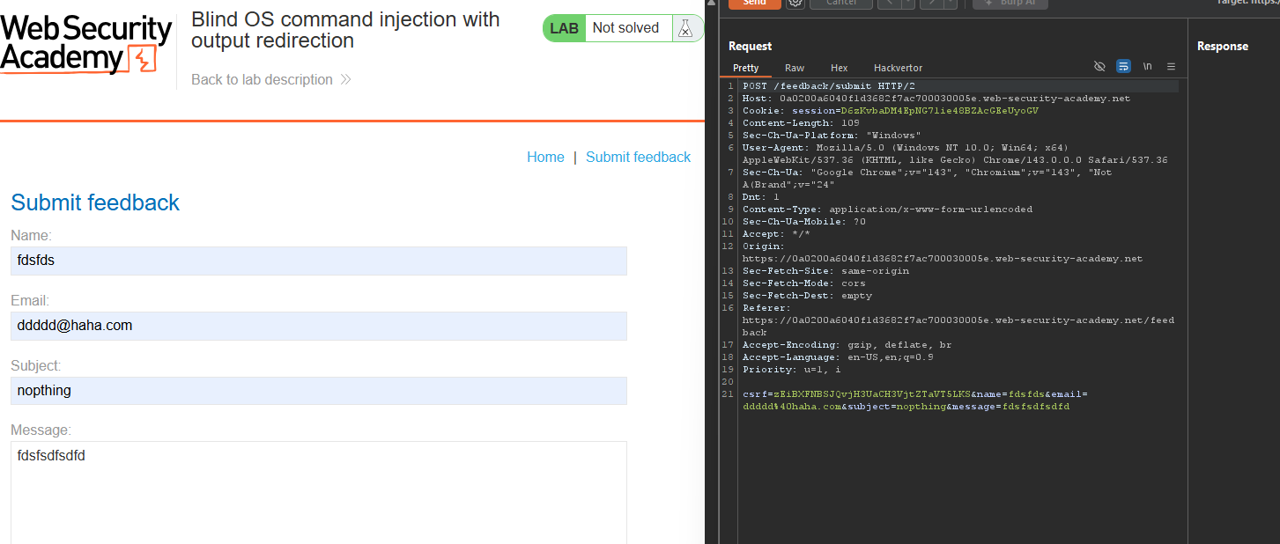Screen dimensions: 1280x544
Task: Click the User-Agent Mozilla/5.0 line
Action: pyautogui.click(x=955, y=154)
